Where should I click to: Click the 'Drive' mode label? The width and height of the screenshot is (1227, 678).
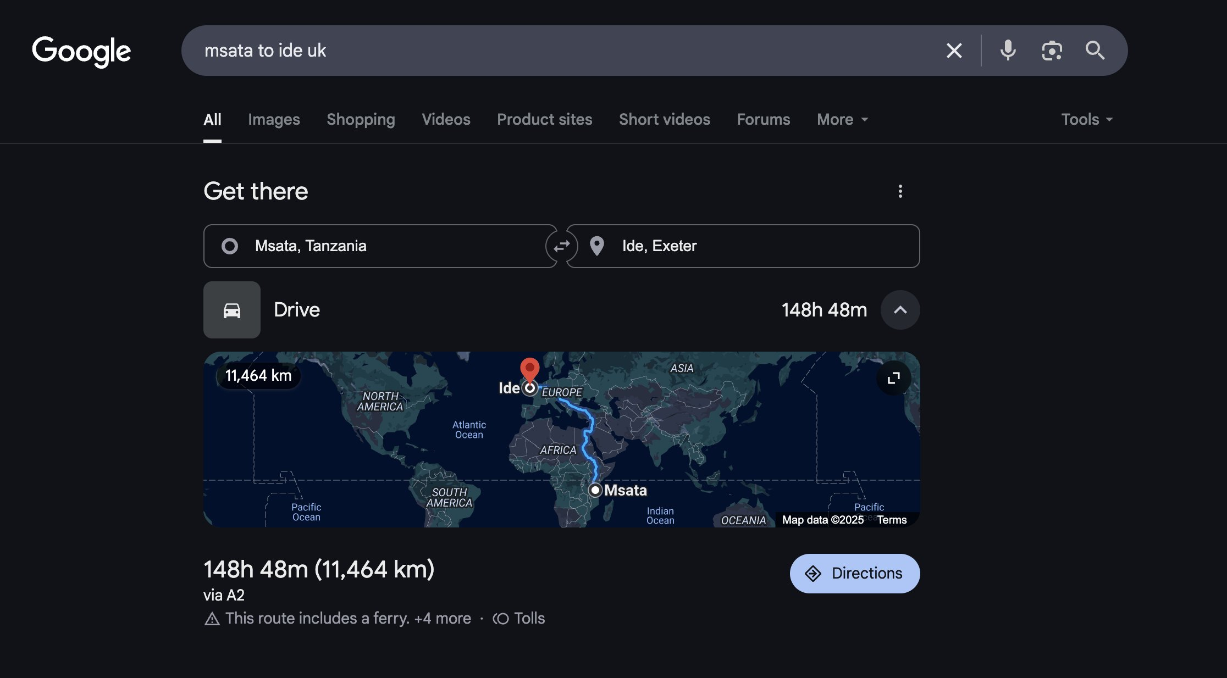297,310
